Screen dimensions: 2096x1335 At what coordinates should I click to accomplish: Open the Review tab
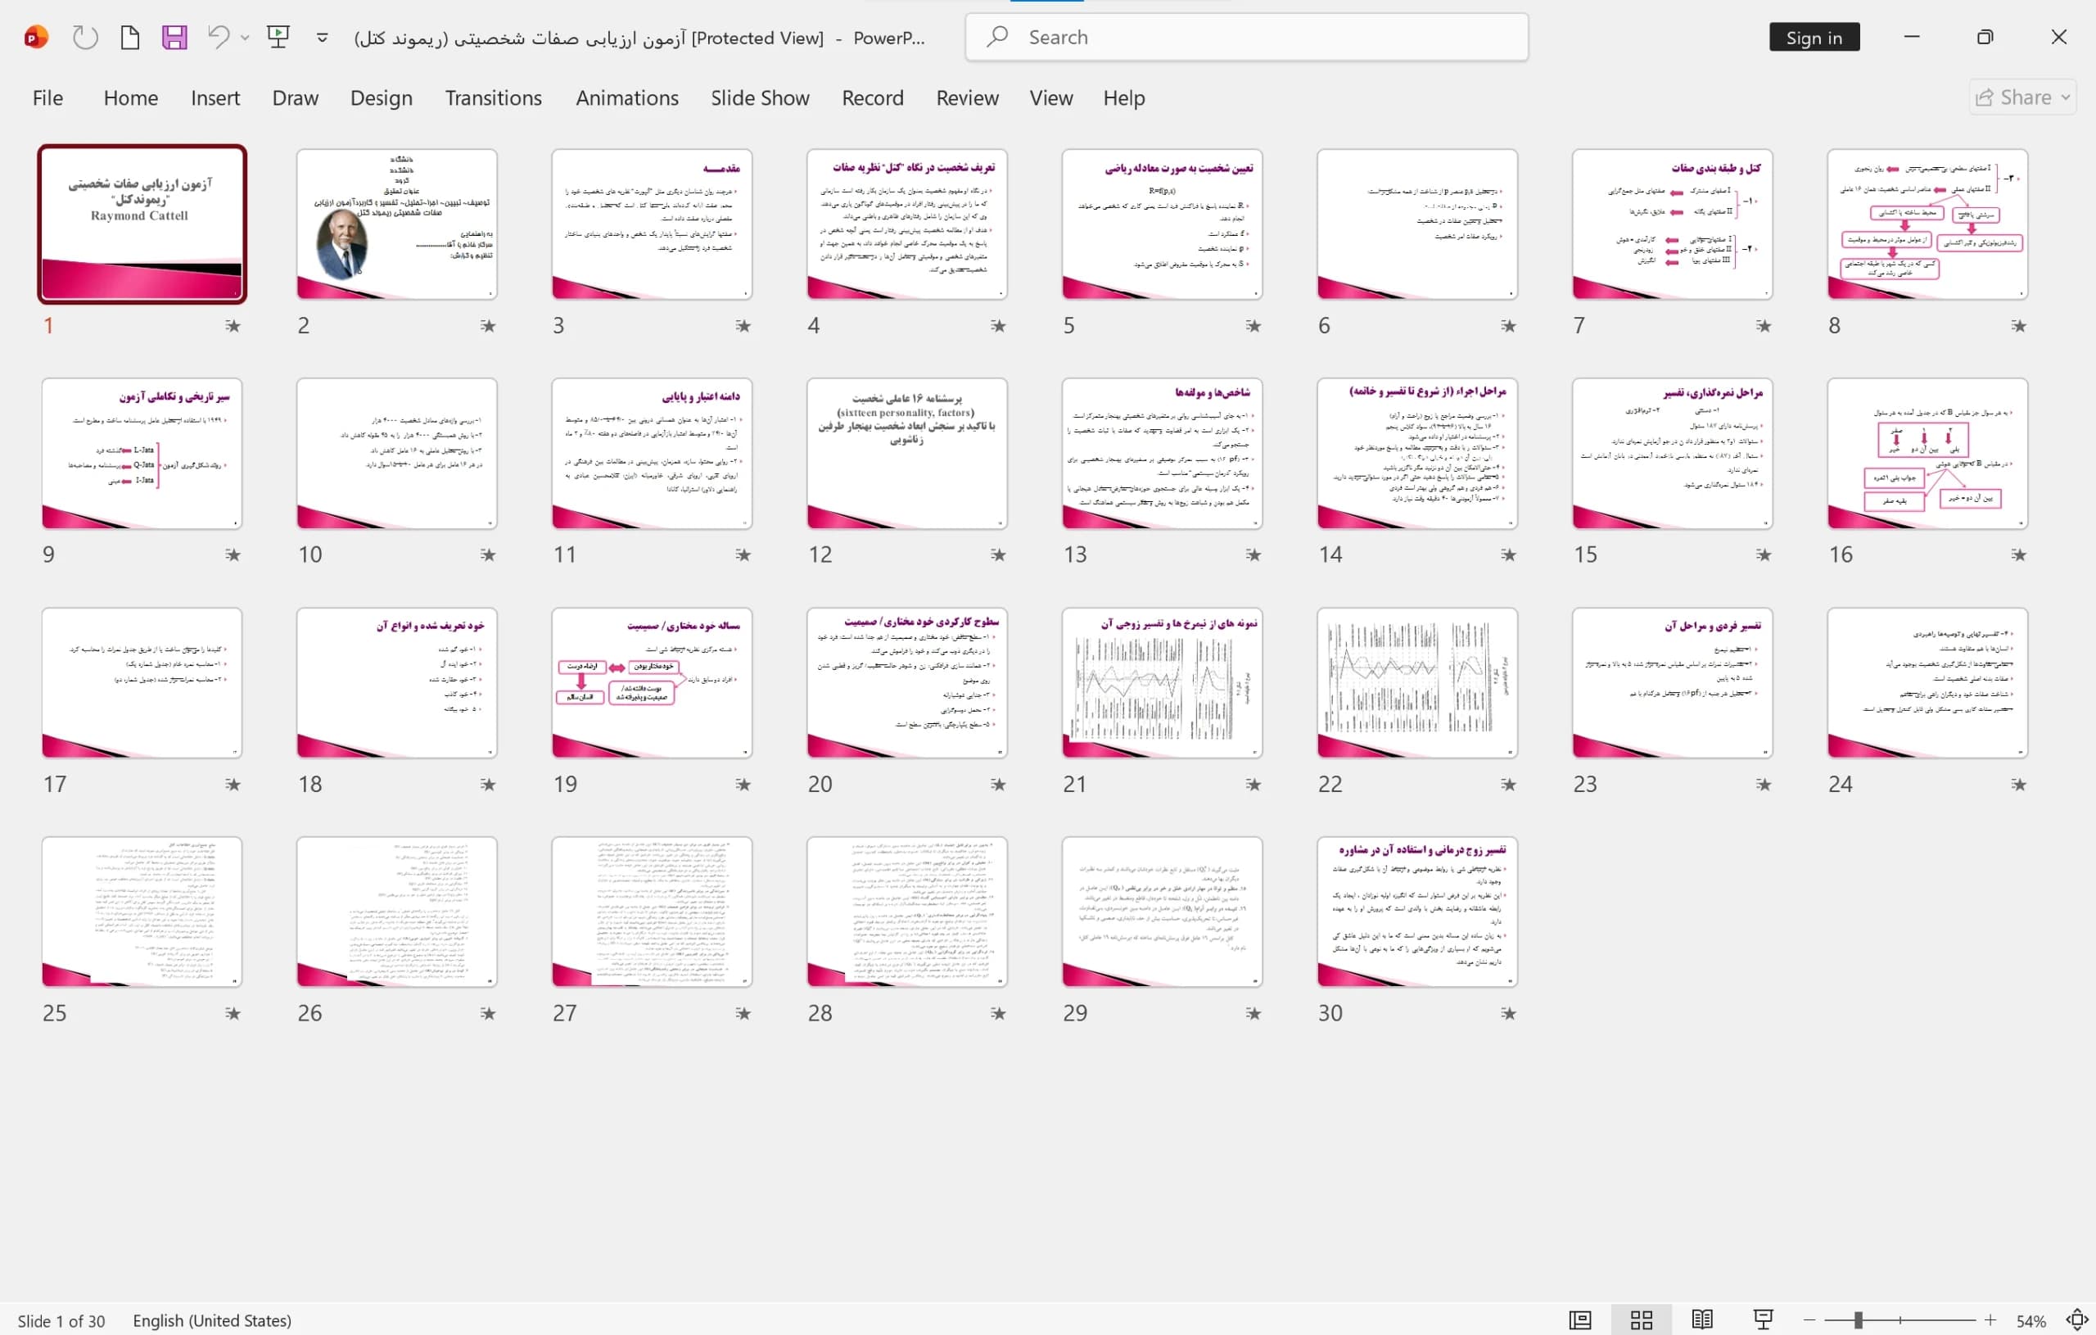click(967, 97)
